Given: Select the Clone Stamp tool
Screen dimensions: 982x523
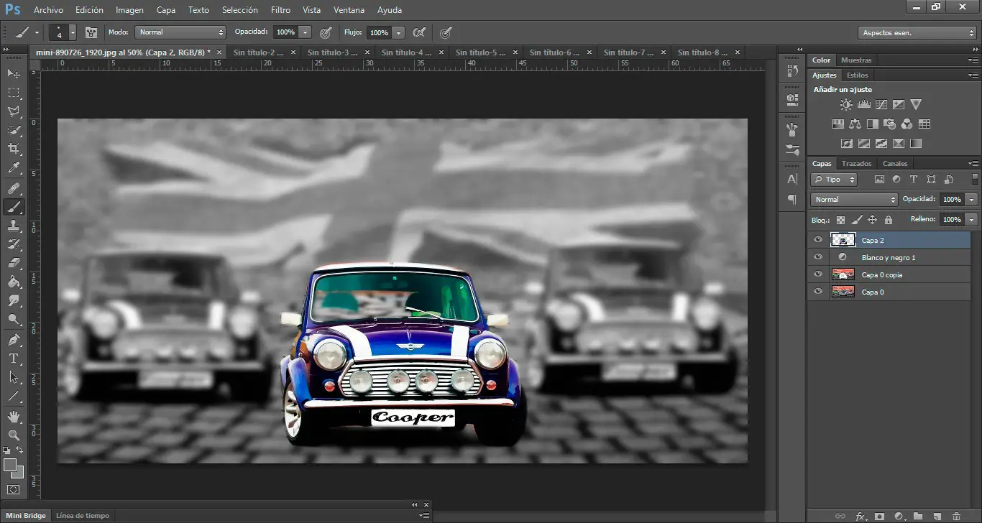Looking at the screenshot, I should click(x=14, y=226).
